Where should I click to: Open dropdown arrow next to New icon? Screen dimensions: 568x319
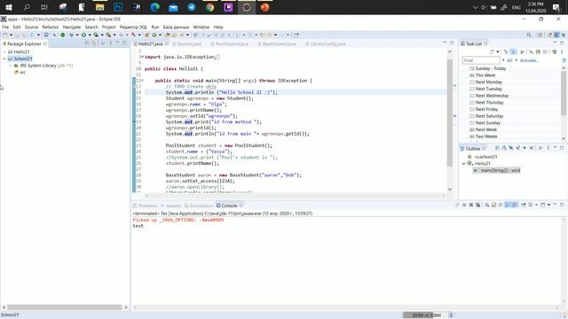[12, 35]
